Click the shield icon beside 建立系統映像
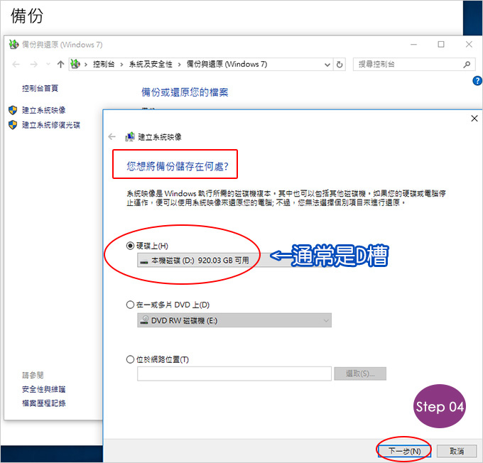This screenshot has width=483, height=463. pos(13,110)
